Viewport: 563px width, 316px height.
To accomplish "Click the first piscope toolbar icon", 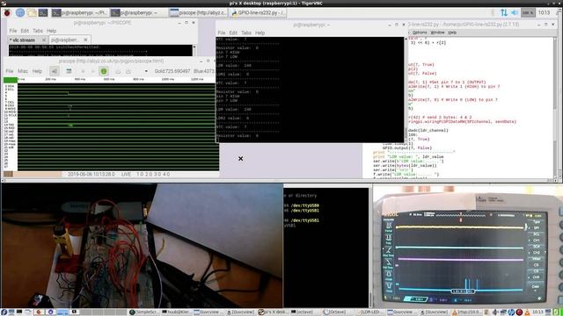I will [55, 71].
